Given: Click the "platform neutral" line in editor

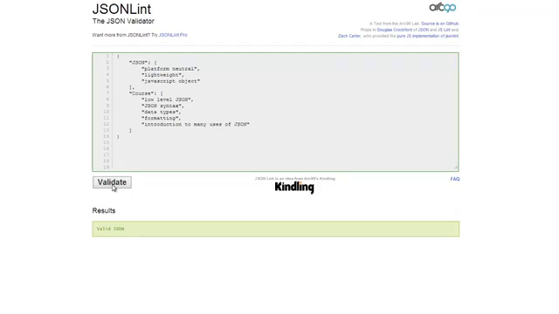Looking at the screenshot, I should coord(170,69).
